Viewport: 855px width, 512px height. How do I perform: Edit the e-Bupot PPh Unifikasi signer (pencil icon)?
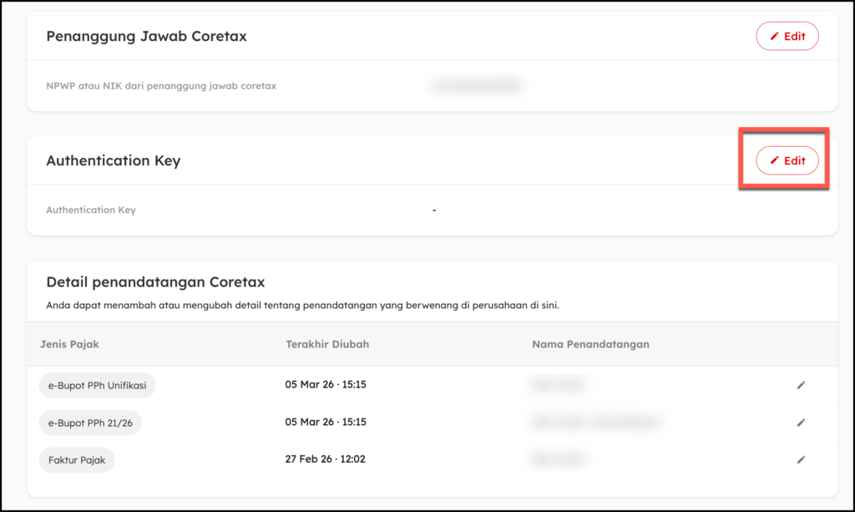coord(801,385)
